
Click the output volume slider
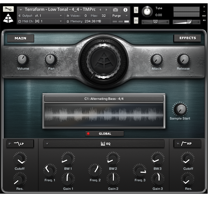pos(186,22)
